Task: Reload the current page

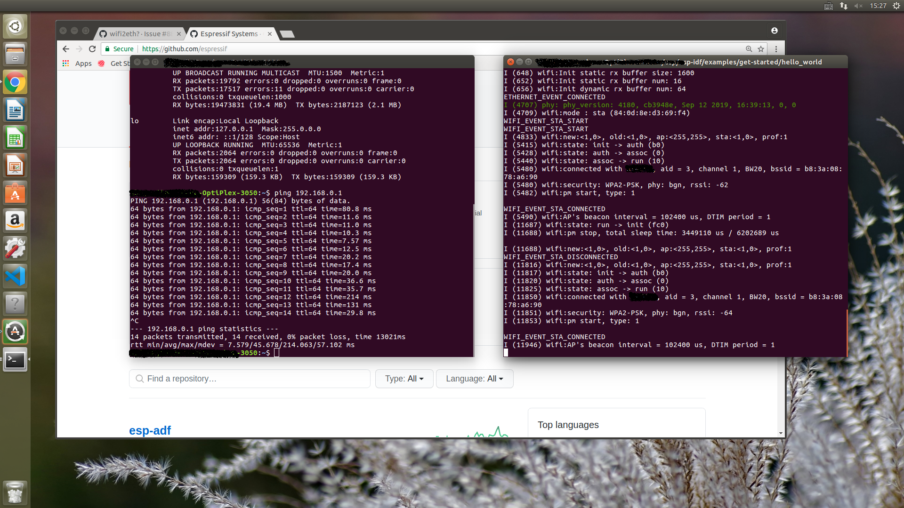Action: [92, 49]
